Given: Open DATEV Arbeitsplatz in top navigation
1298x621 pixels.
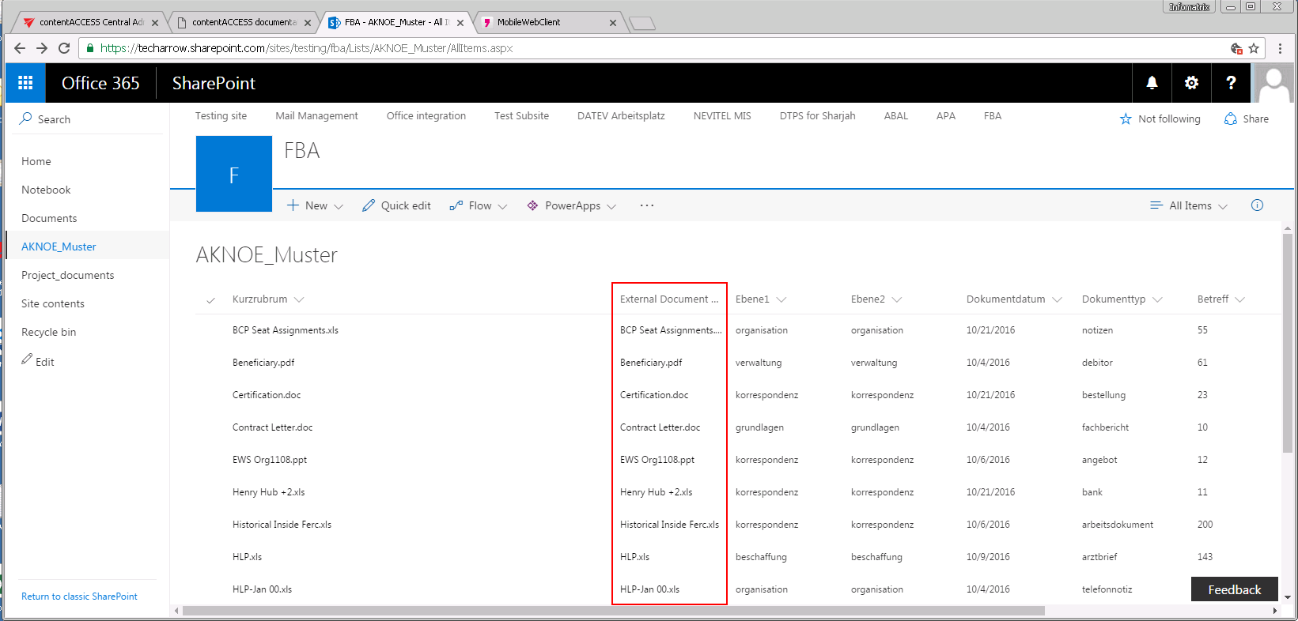Looking at the screenshot, I should click(x=621, y=116).
